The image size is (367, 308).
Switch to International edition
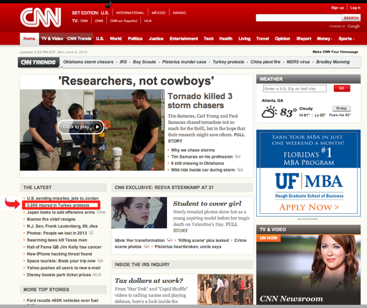pyautogui.click(x=130, y=13)
